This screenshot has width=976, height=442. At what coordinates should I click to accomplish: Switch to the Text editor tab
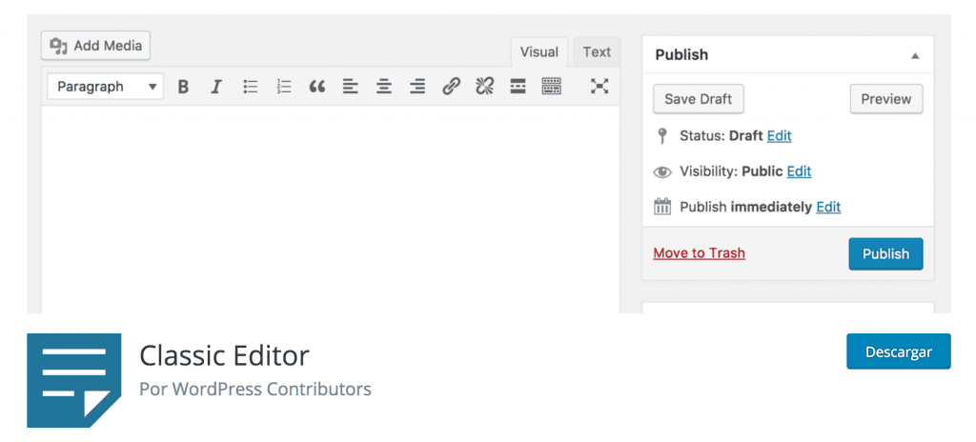597,52
